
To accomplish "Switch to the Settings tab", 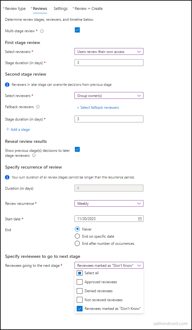I will tap(61, 9).
